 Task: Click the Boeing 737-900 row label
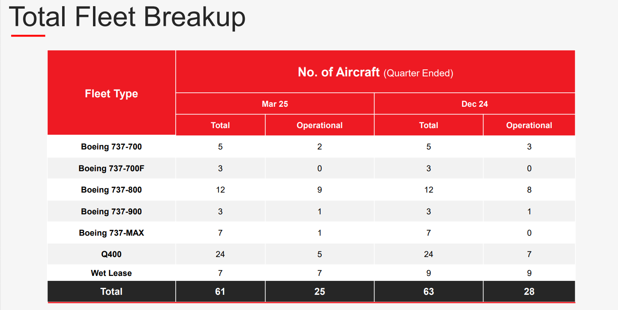(x=112, y=211)
